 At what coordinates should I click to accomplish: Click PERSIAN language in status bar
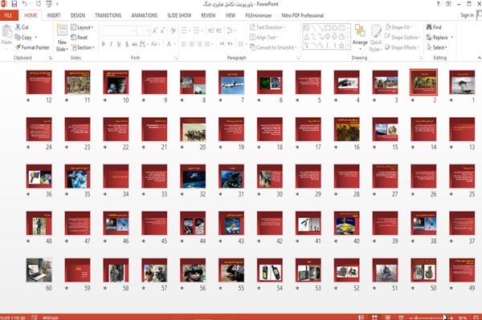click(50, 318)
